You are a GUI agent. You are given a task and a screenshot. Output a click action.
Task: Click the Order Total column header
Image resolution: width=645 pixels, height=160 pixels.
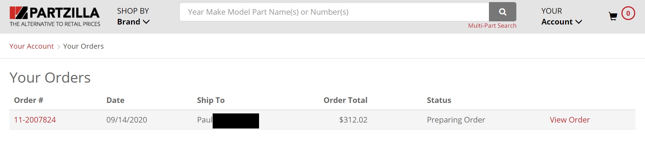[x=345, y=100]
